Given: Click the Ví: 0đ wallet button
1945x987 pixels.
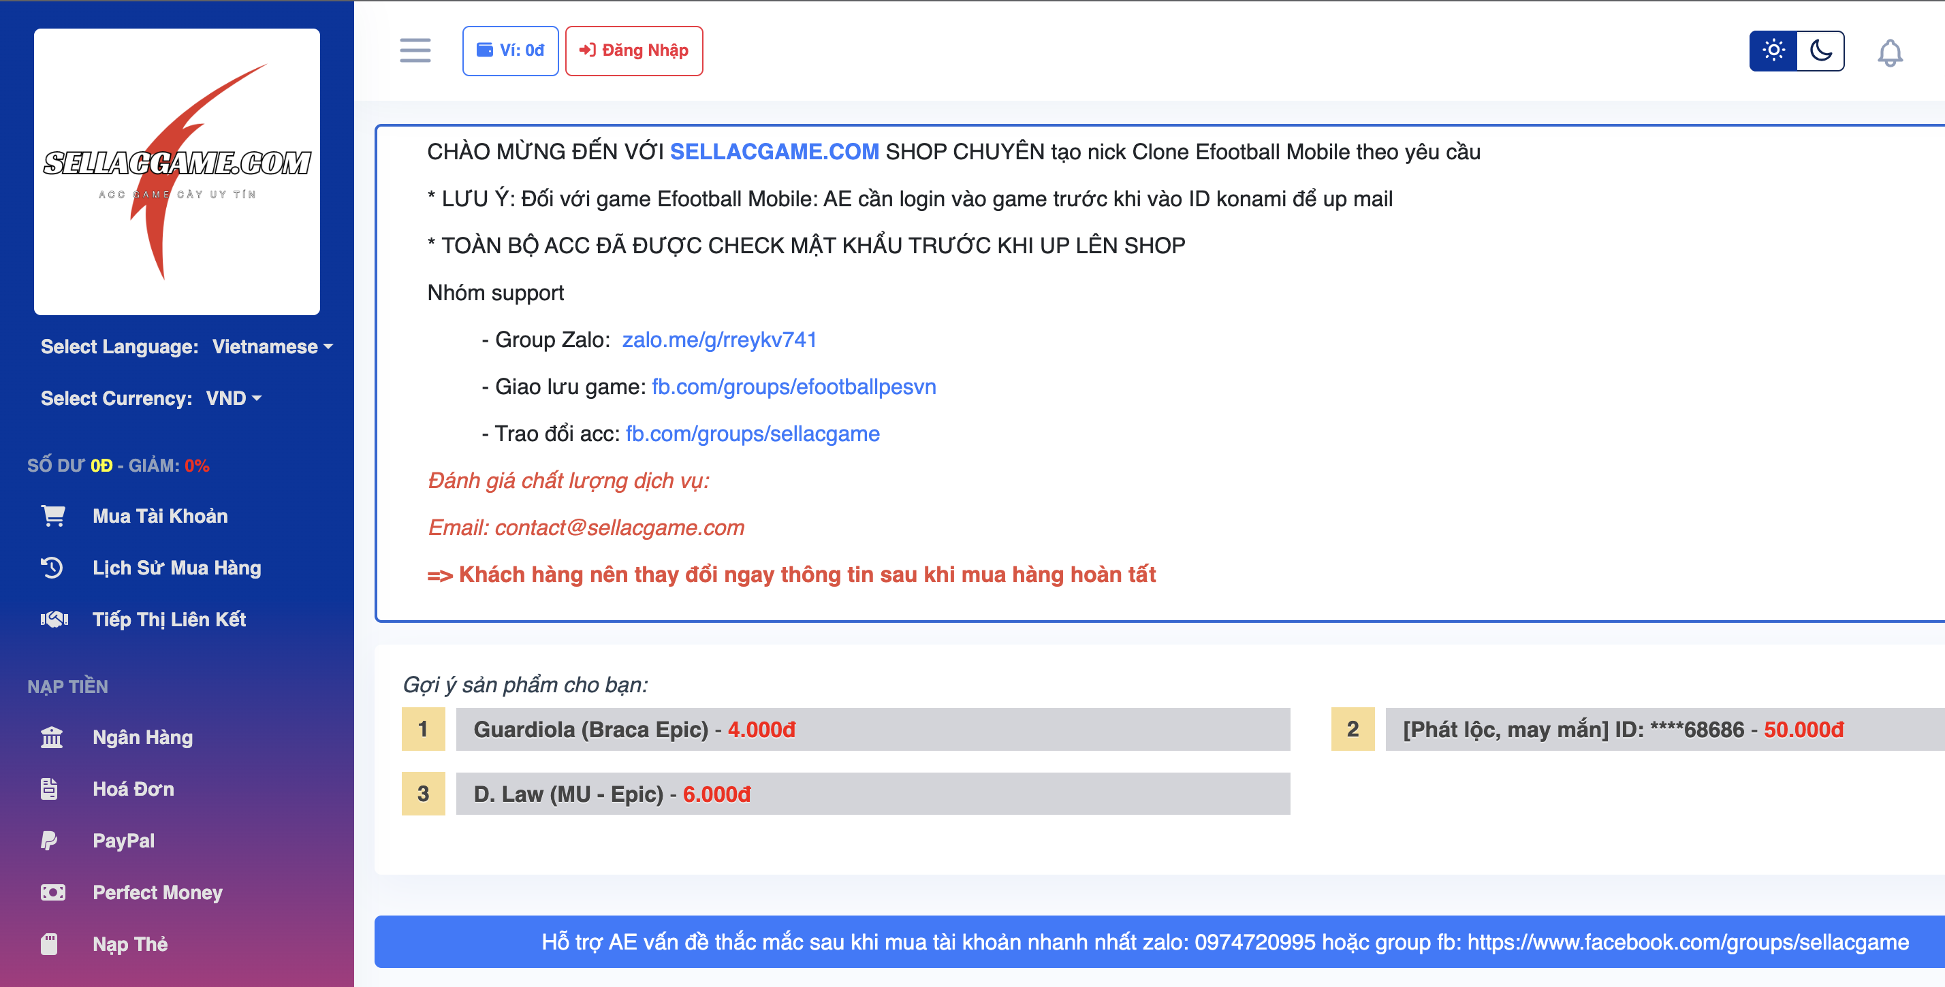Looking at the screenshot, I should point(510,50).
